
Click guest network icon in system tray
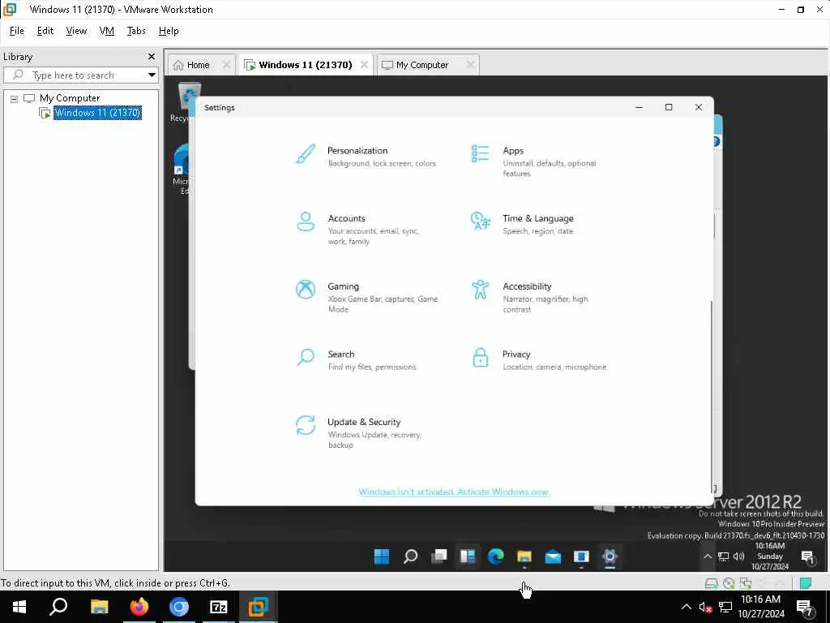[723, 556]
